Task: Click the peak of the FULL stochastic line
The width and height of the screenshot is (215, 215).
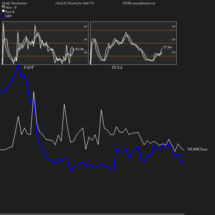Action: [x=126, y=33]
